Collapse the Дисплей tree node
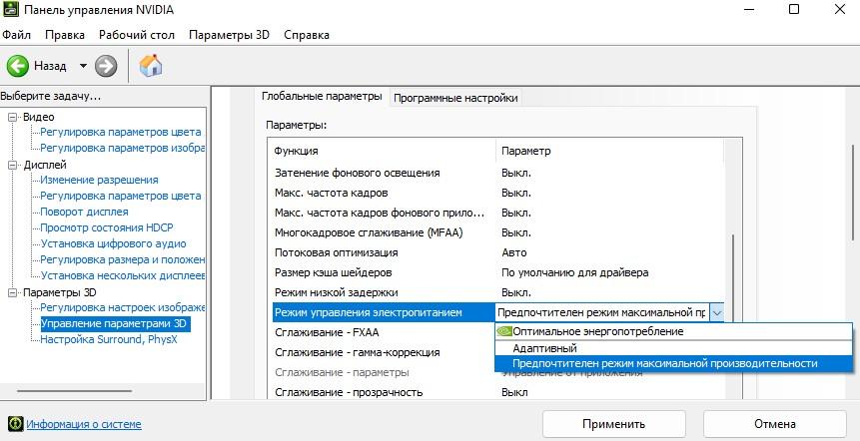This screenshot has height=441, width=860. click(13, 165)
